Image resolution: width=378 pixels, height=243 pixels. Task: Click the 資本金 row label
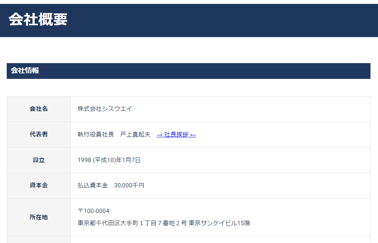(x=39, y=185)
